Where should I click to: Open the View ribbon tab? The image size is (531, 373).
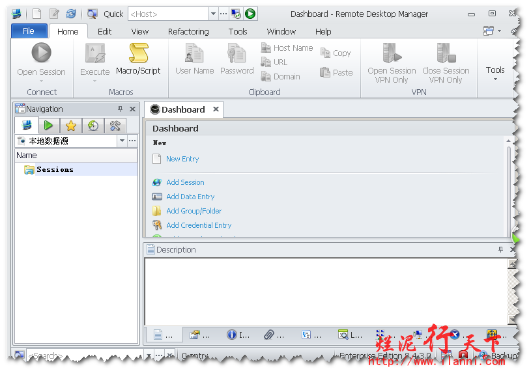coord(140,31)
